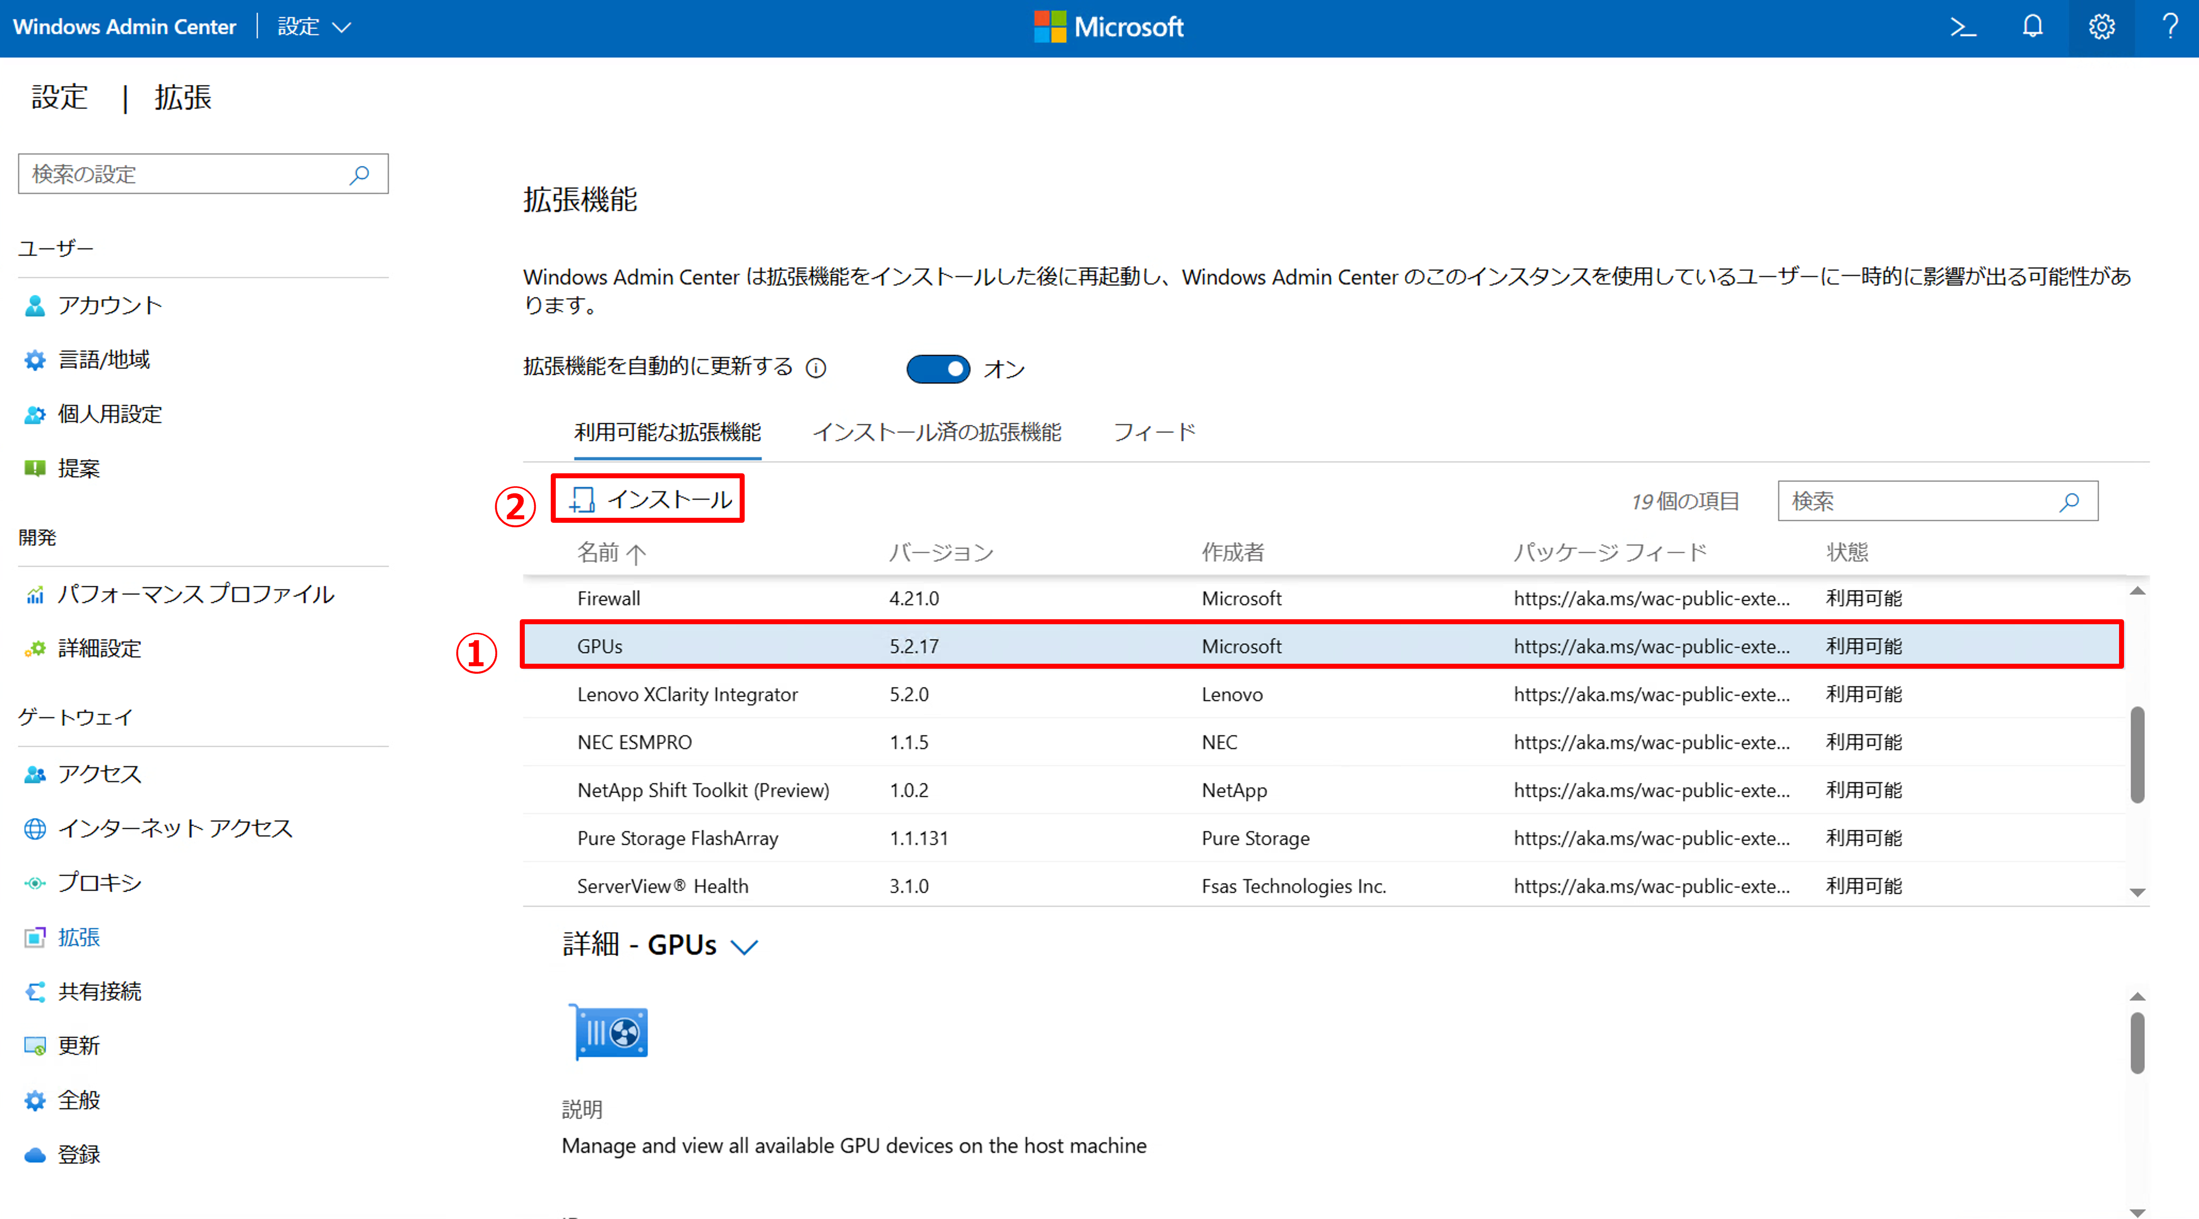This screenshot has width=2199, height=1219.
Task: Open notifications bell icon
Action: (2033, 27)
